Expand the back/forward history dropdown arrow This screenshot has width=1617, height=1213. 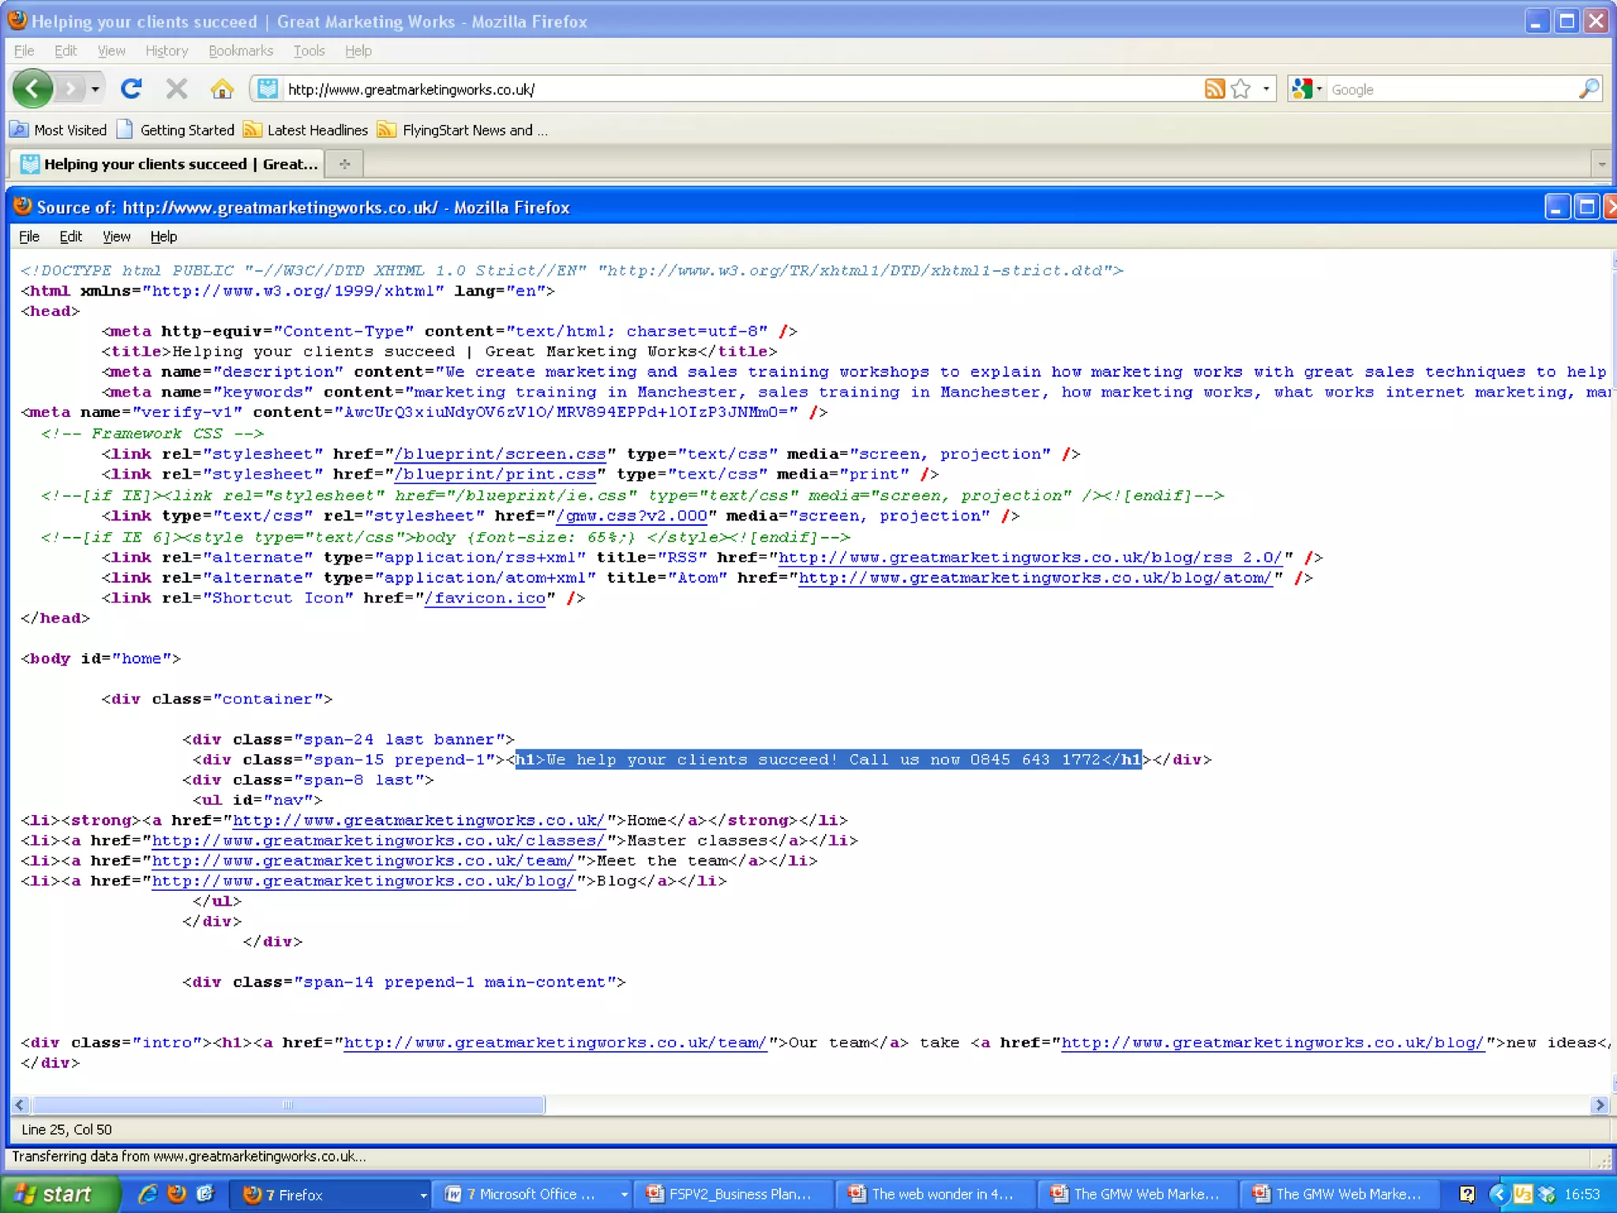[96, 89]
